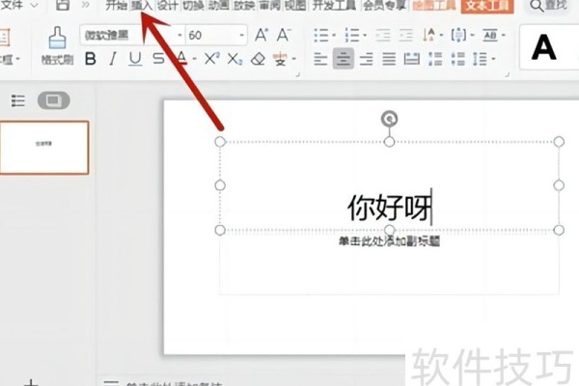
Task: Open the font color dropdown arrow
Action: [x=194, y=59]
